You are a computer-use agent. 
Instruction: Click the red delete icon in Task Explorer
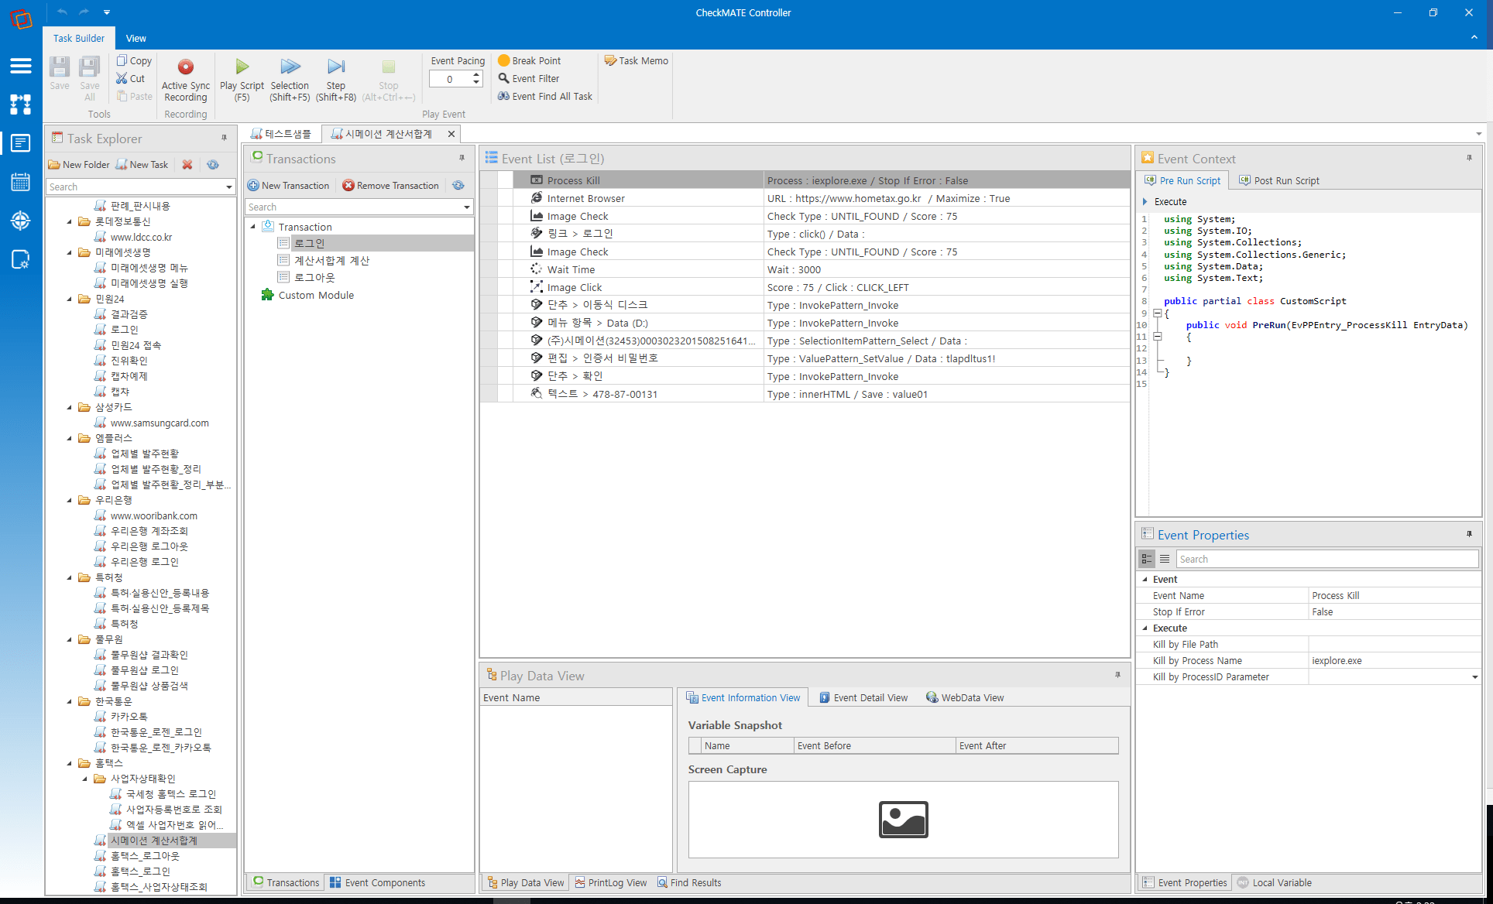click(187, 165)
